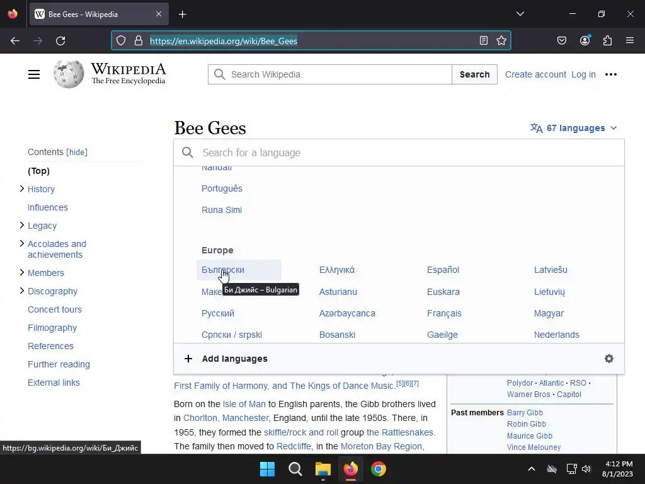Click the site security padlock icon
The height and width of the screenshot is (484, 645).
139,40
